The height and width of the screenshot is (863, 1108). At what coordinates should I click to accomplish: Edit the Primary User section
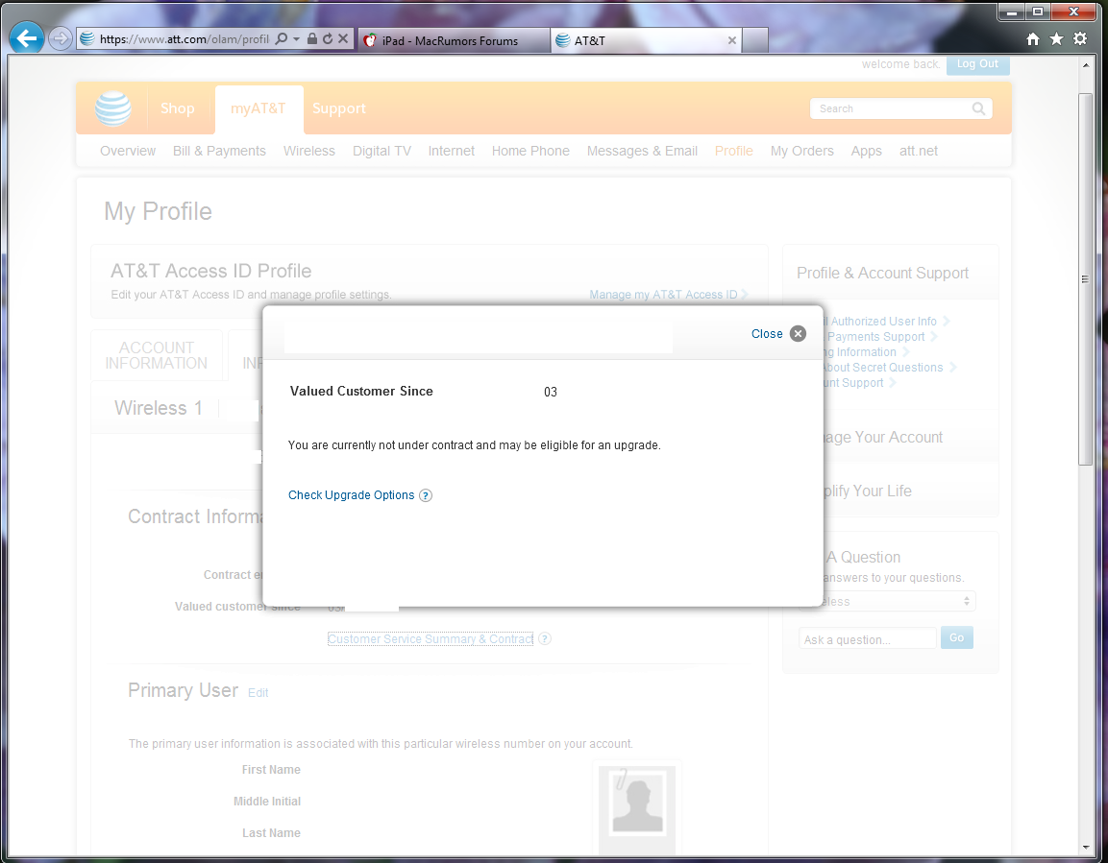[258, 693]
